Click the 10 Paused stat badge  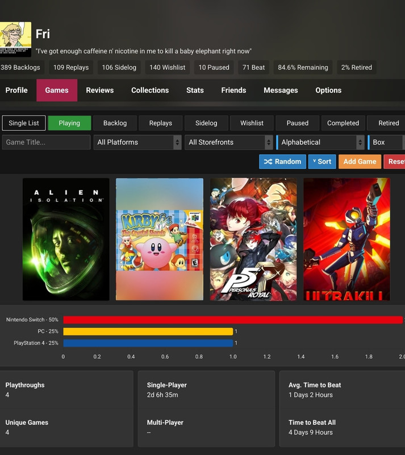(214, 67)
